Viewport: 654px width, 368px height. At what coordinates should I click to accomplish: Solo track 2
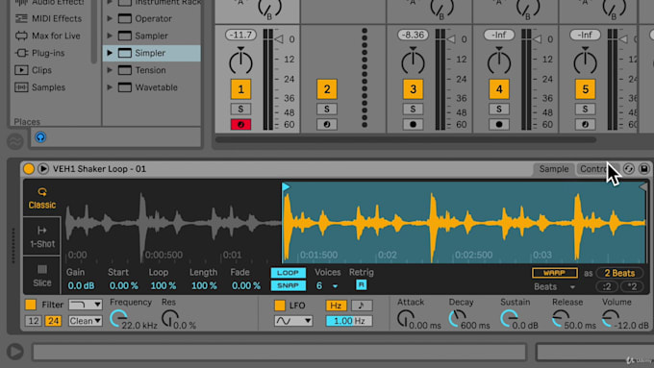(327, 110)
